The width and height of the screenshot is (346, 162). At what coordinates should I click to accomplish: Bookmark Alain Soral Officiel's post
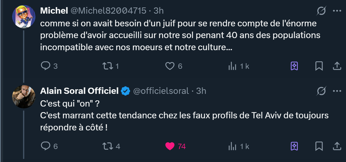(x=319, y=146)
